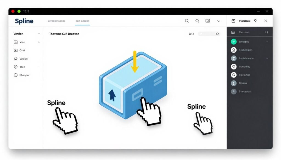
Task: Click the dark up arrow on the box
Action: [x=112, y=95]
